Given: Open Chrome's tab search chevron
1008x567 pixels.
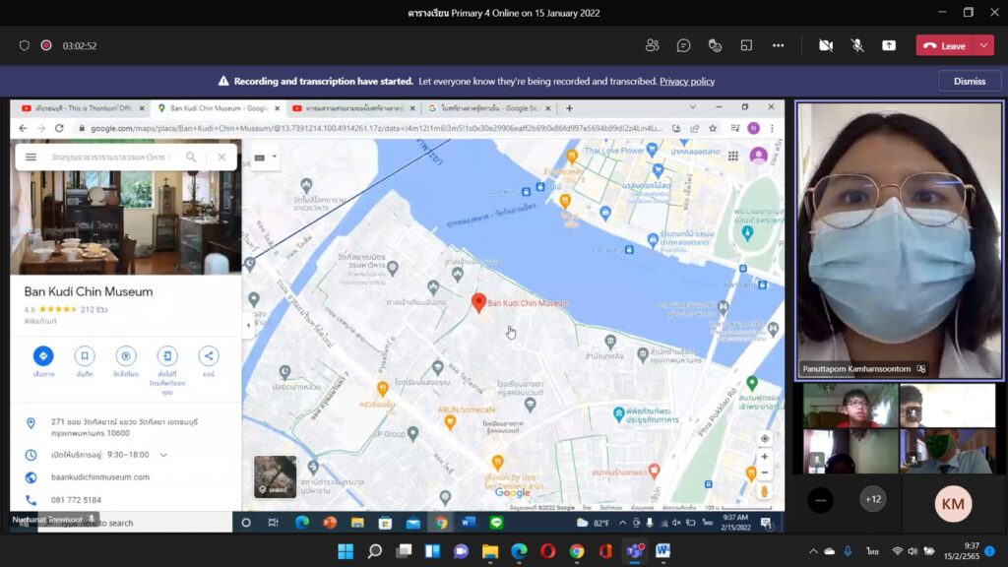Looking at the screenshot, I should coord(692,107).
